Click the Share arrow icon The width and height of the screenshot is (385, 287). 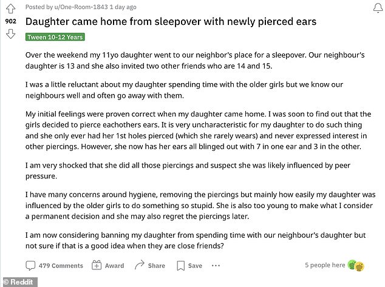(x=140, y=265)
